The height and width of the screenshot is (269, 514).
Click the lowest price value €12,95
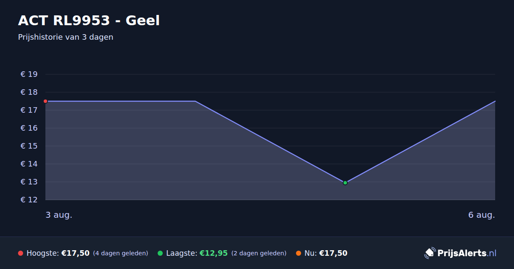click(x=213, y=253)
